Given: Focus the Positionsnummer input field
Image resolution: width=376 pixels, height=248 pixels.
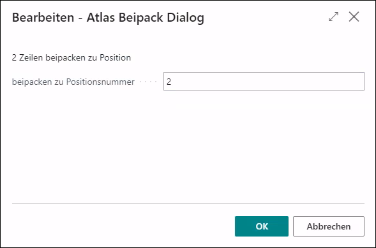Looking at the screenshot, I should click(264, 82).
